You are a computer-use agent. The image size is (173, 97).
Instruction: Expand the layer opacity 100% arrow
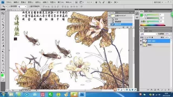point(171,34)
